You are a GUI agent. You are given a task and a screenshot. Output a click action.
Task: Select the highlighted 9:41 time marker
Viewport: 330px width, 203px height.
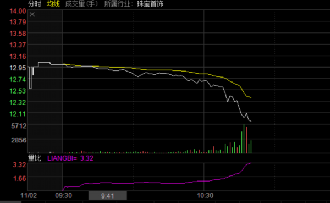click(108, 196)
